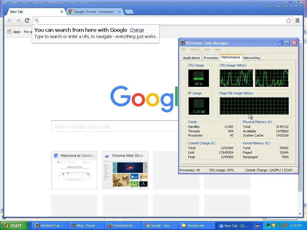Image resolution: width=307 pixels, height=230 pixels.
Task: Click the on-screen keyboard icon in taskbar
Action: click(x=257, y=226)
